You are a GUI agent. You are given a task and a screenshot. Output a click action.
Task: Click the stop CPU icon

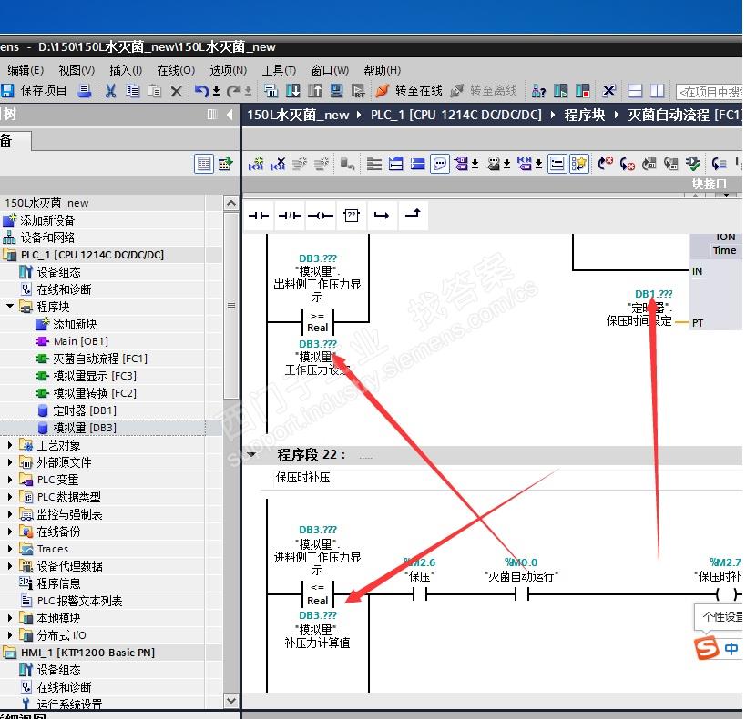[582, 90]
